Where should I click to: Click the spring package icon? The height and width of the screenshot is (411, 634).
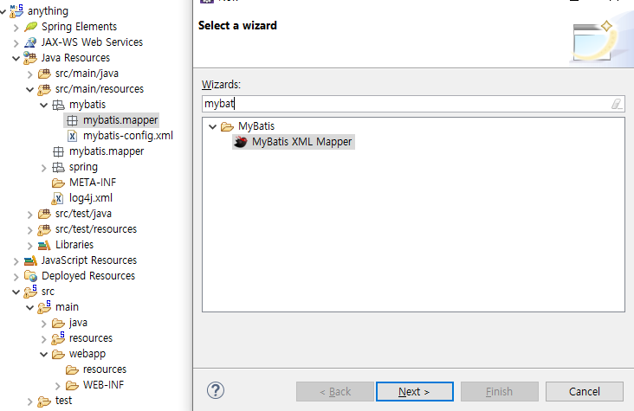pyautogui.click(x=58, y=167)
